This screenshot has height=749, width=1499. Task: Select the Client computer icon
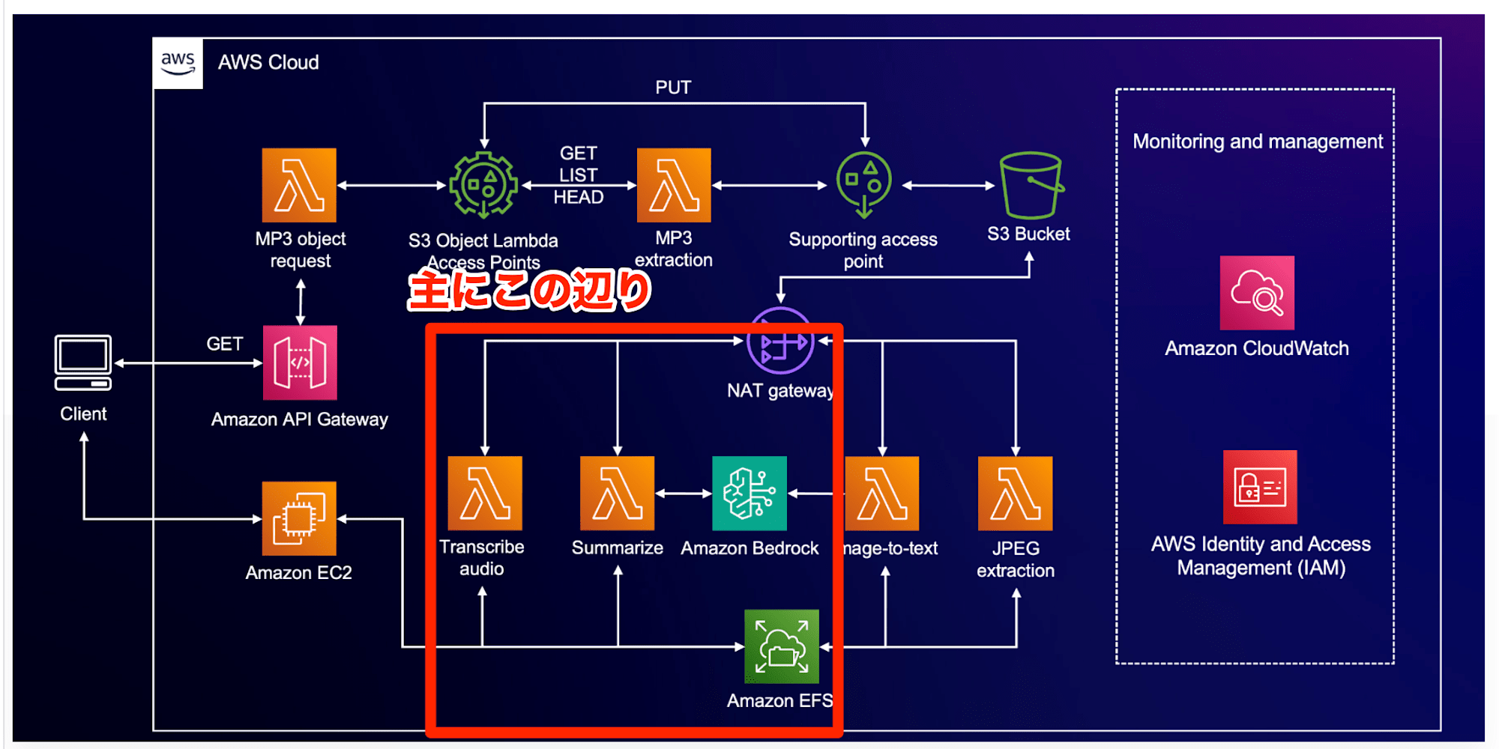83,363
